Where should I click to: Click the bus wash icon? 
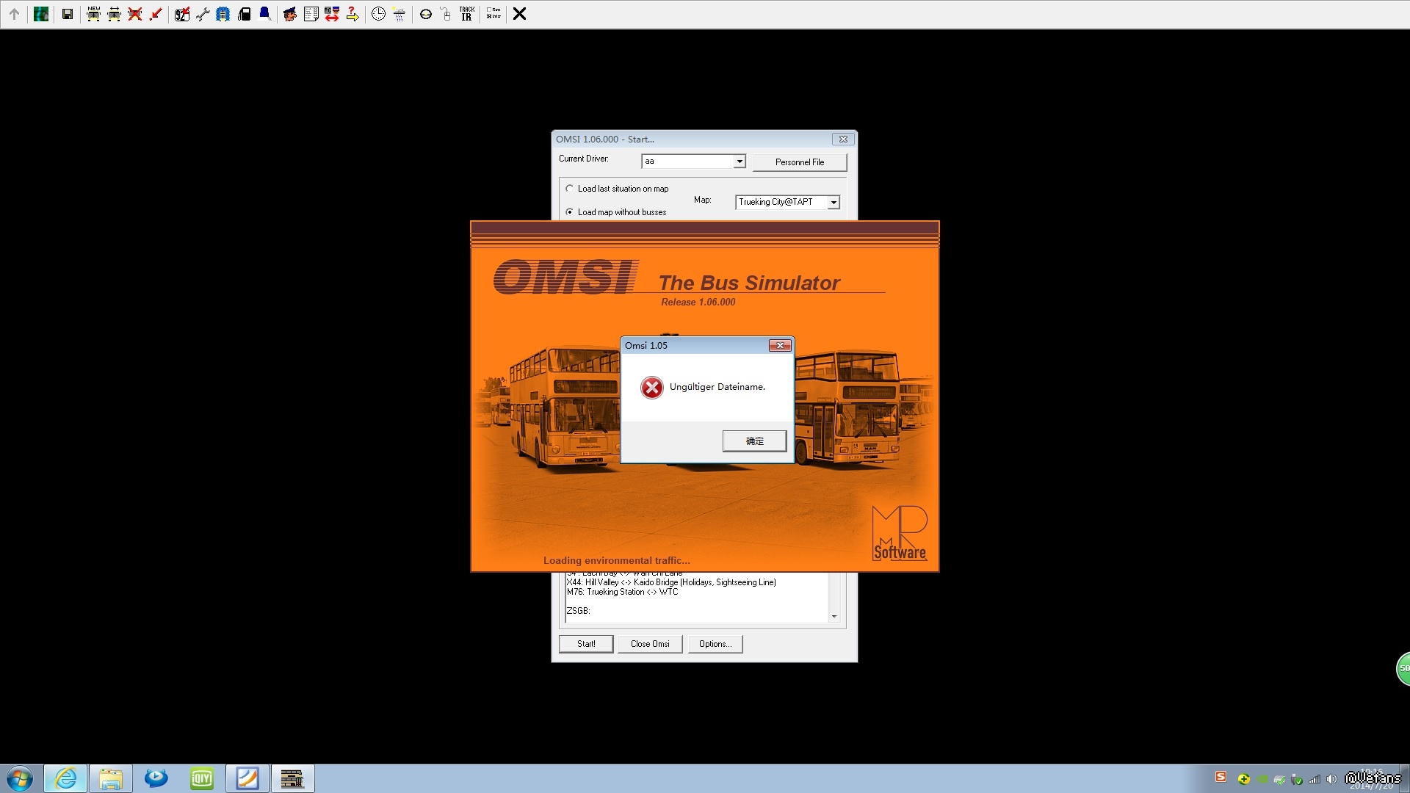coord(223,14)
